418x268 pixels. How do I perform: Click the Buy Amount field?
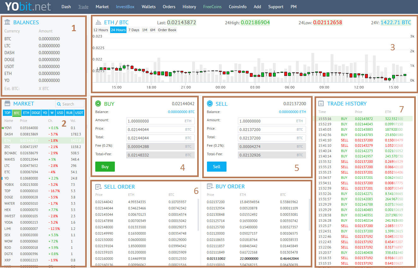[161, 121]
